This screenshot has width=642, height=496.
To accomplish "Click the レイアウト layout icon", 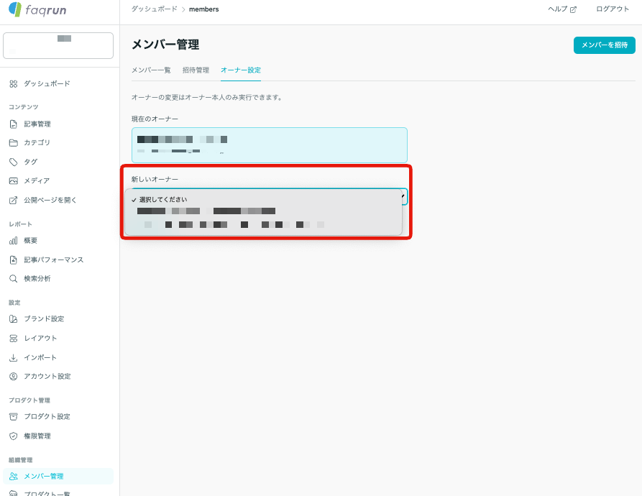I will tap(14, 338).
